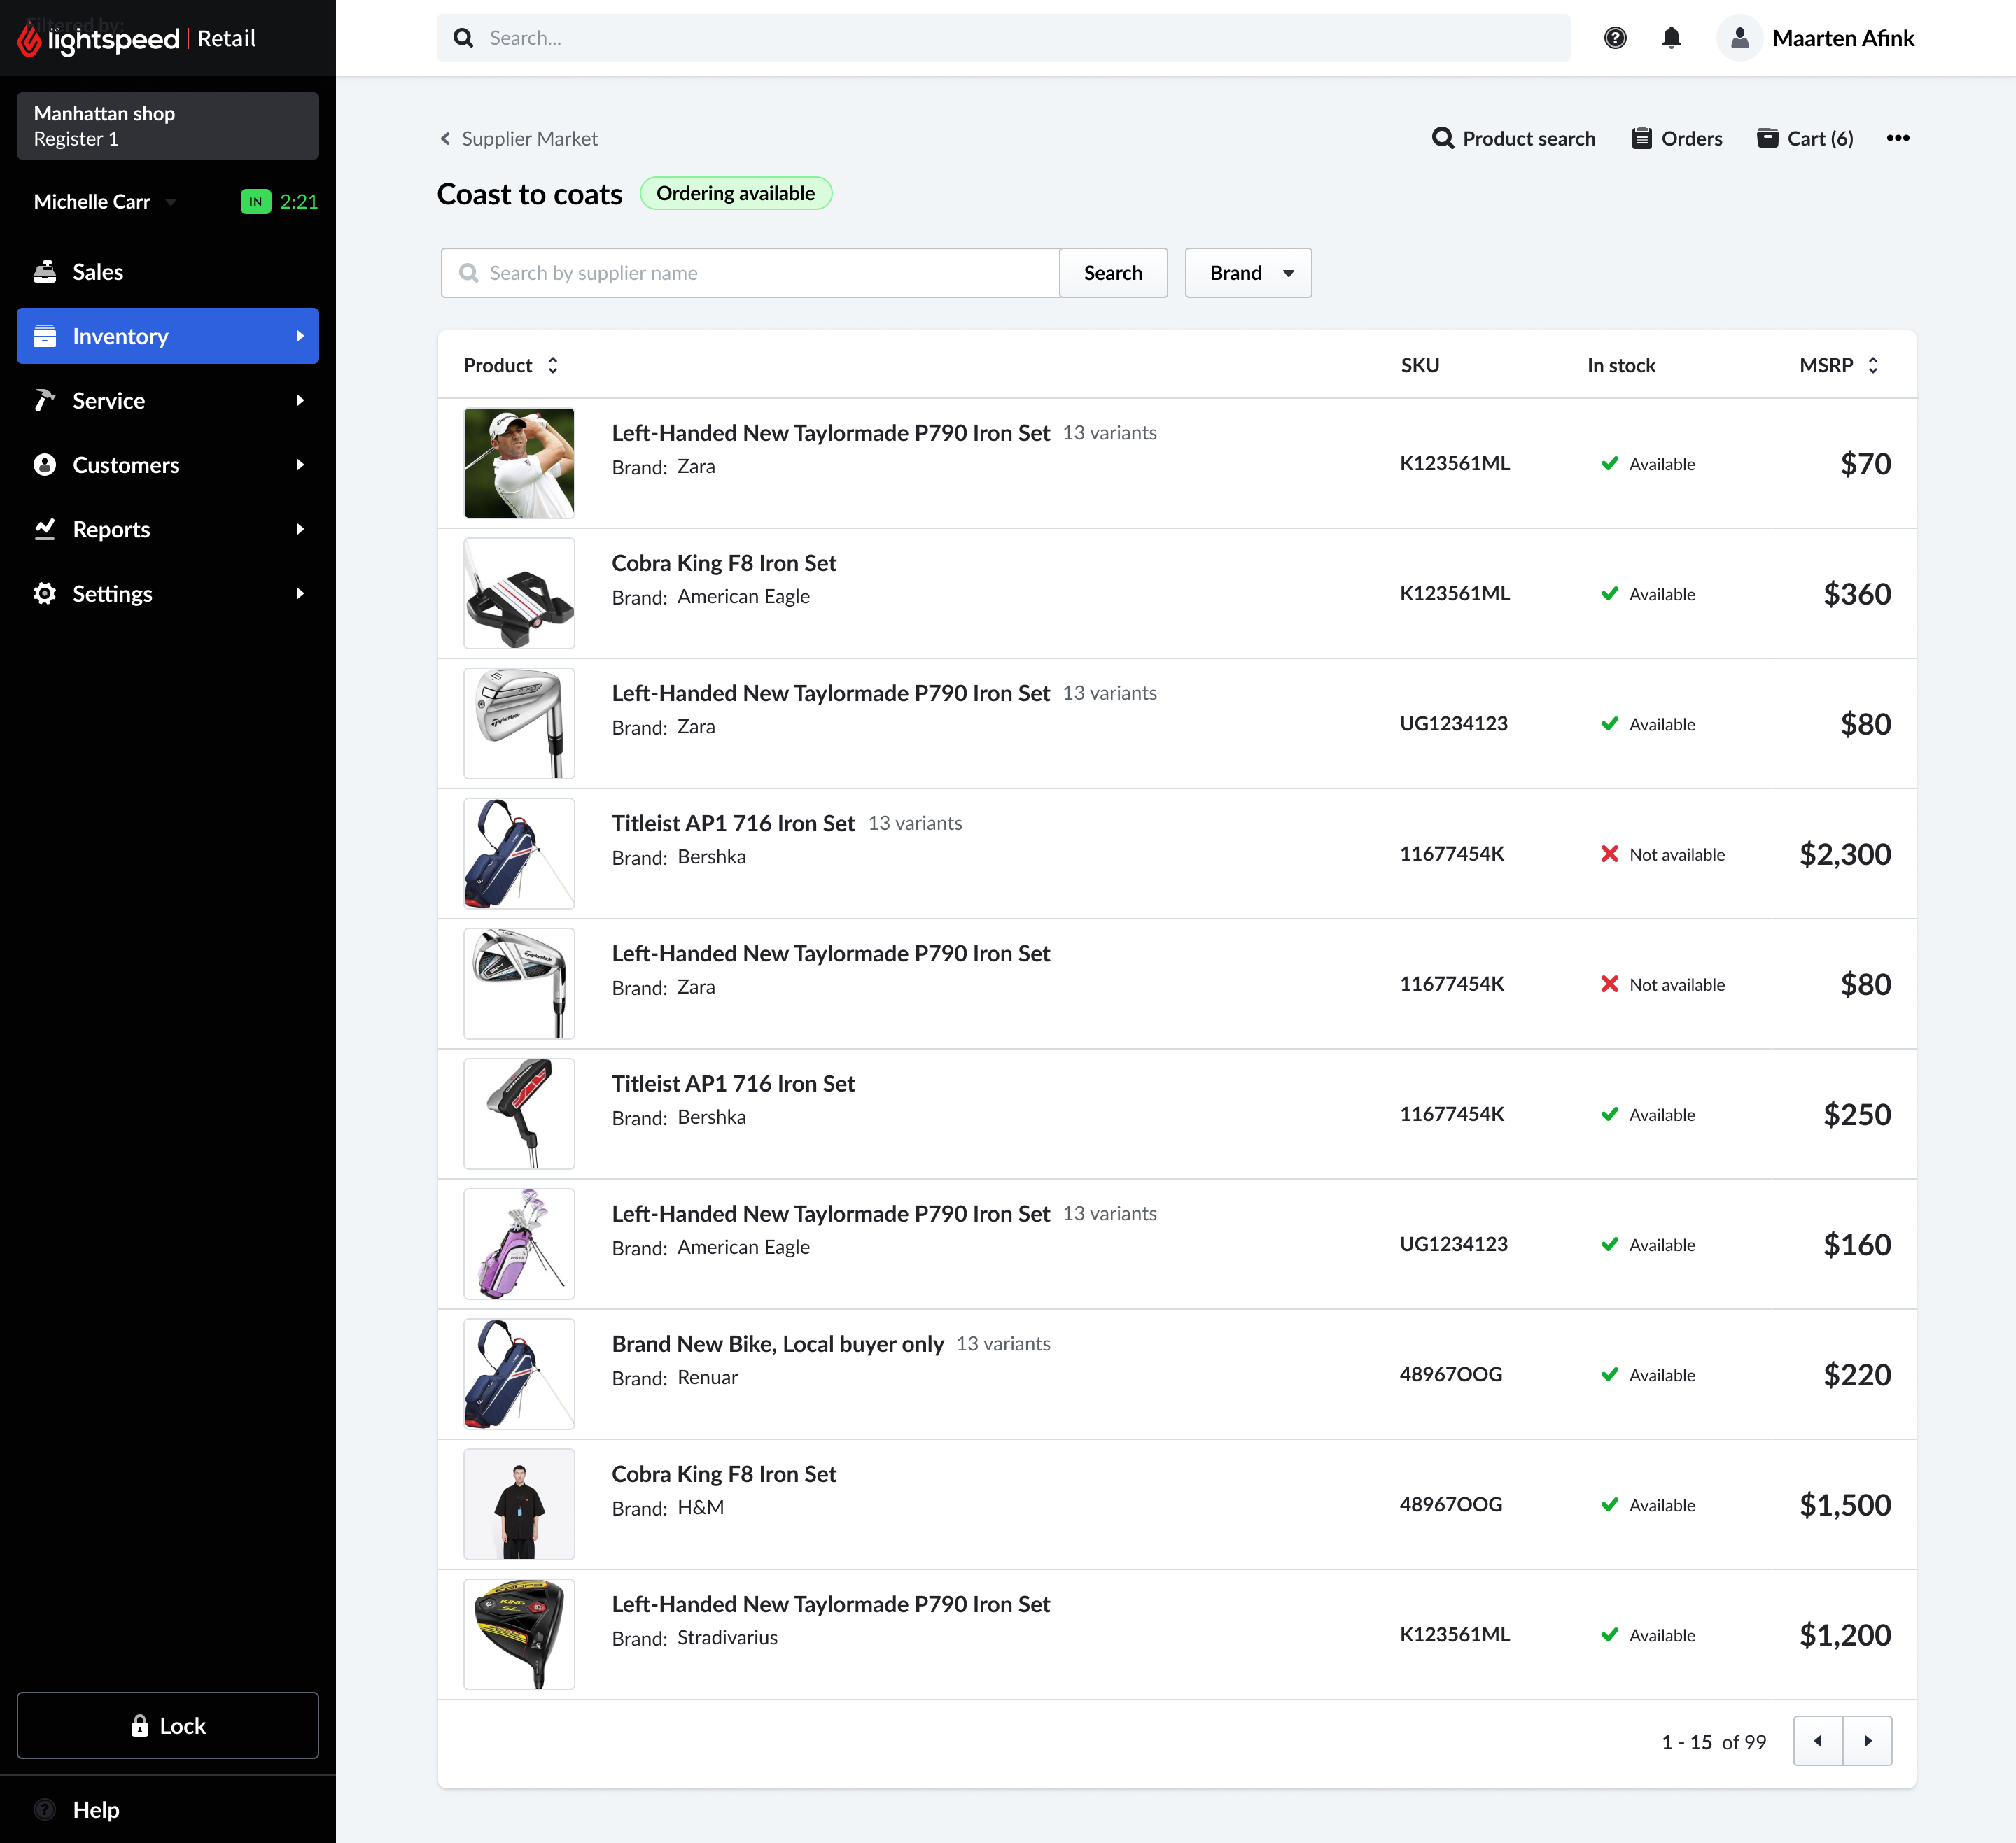The image size is (2016, 1843).
Task: Open the Sales menu item
Action: [x=168, y=272]
